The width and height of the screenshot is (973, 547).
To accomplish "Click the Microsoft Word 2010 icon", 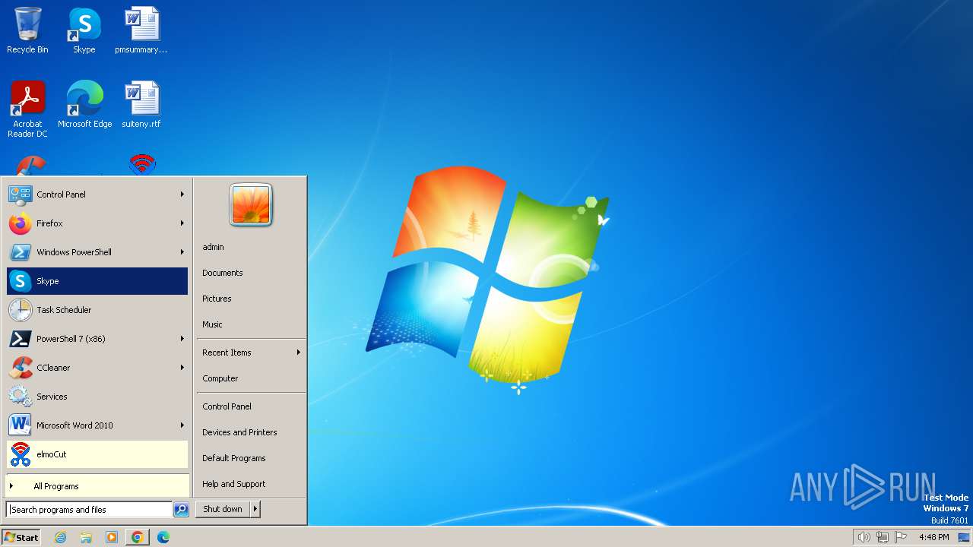I will (x=21, y=425).
